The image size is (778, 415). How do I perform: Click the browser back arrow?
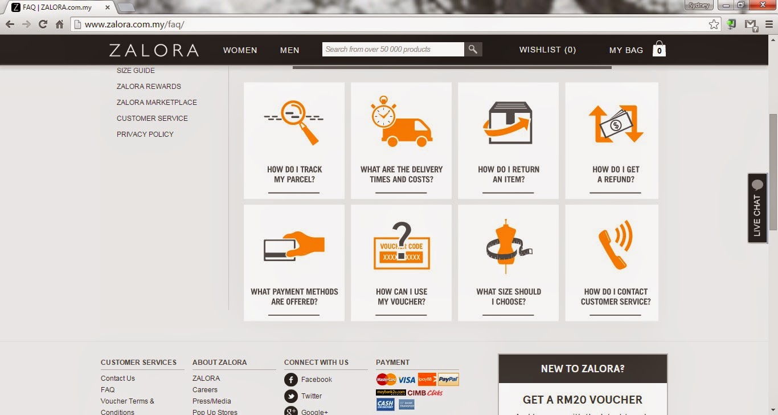click(x=10, y=25)
